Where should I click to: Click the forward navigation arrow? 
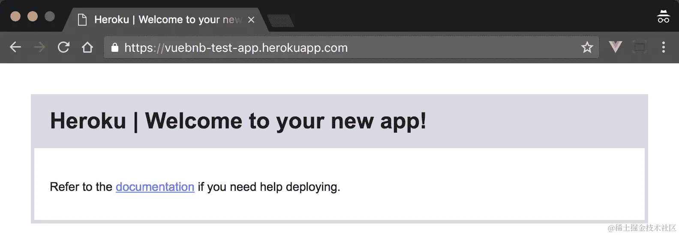(x=39, y=47)
